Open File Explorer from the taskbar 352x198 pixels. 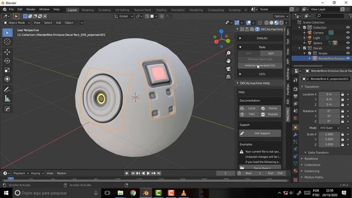[x=120, y=193]
